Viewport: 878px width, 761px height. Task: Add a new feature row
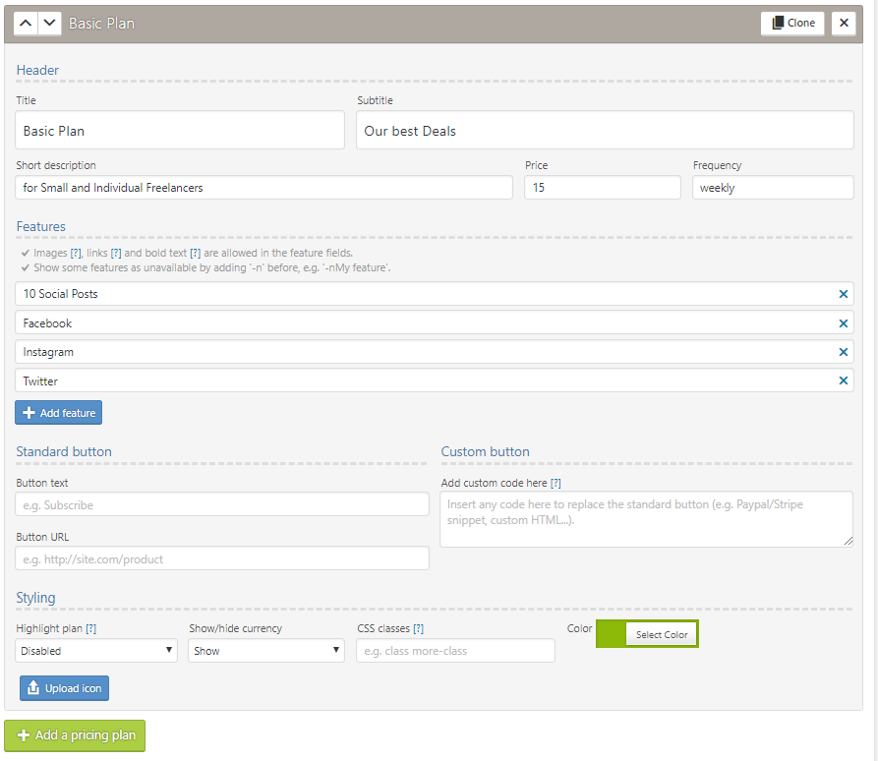pos(58,413)
